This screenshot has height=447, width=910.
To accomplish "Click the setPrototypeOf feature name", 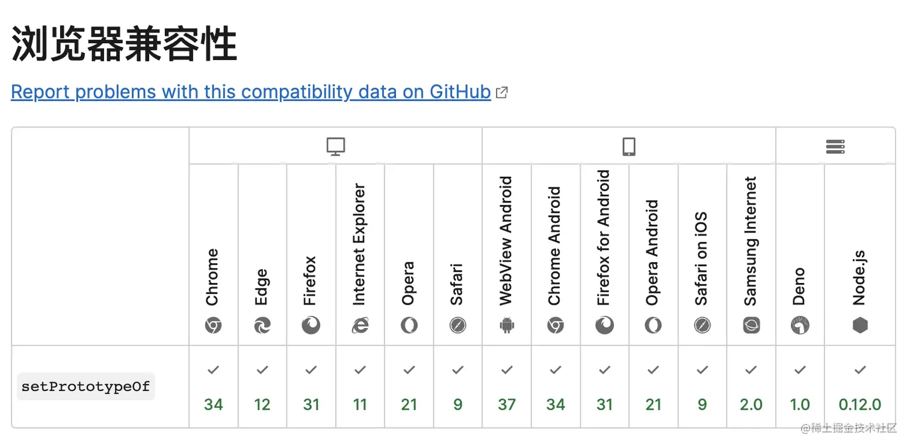I will [85, 386].
